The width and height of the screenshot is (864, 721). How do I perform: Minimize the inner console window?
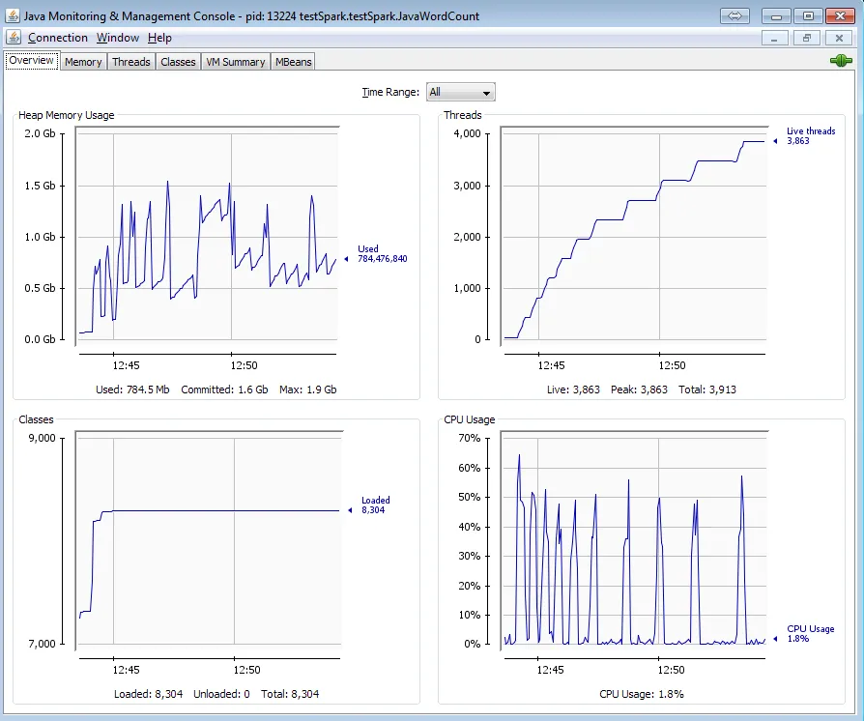click(775, 38)
